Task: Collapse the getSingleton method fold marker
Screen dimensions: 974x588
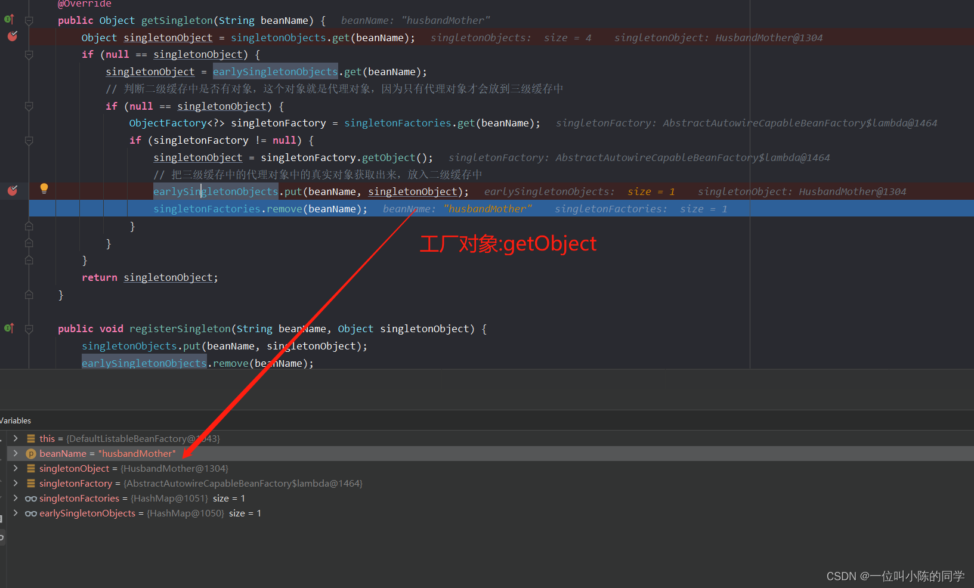Action: coord(29,20)
